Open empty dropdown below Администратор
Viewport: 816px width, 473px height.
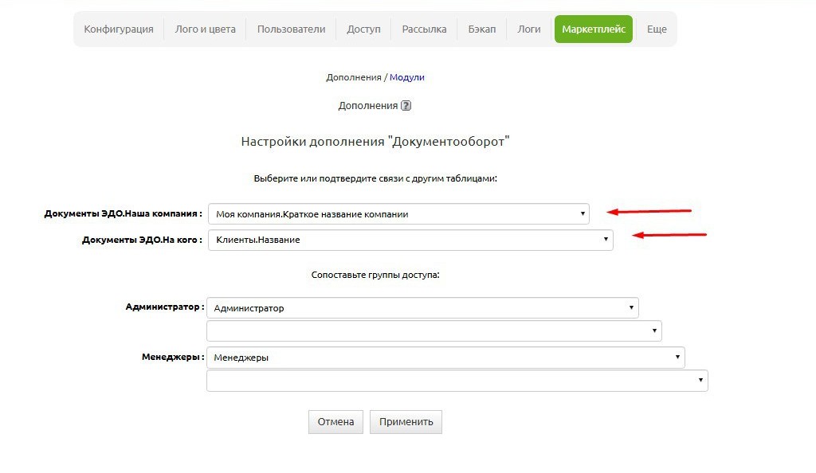pyautogui.click(x=433, y=330)
